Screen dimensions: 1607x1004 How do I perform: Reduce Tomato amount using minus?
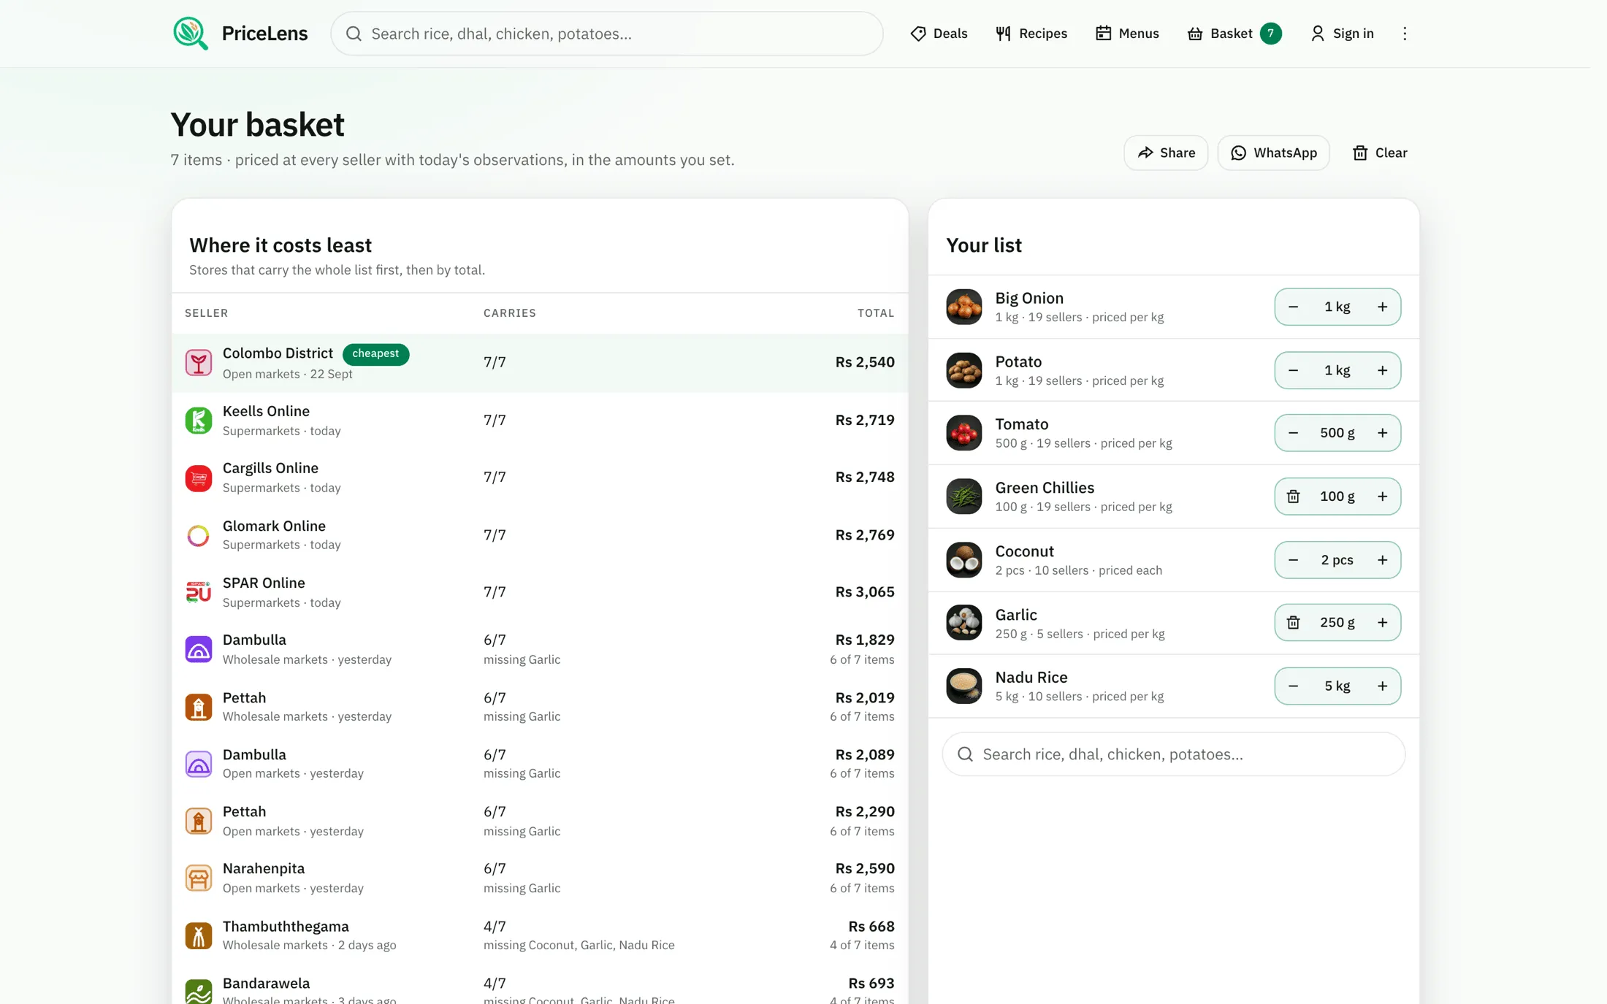coord(1293,433)
